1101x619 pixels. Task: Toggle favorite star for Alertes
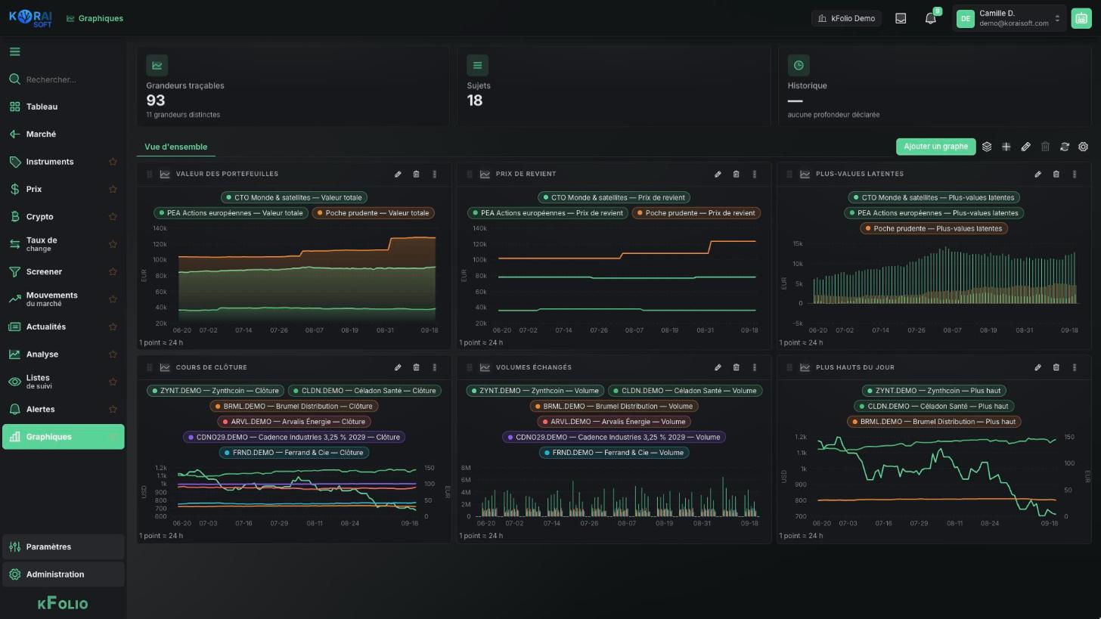click(113, 410)
